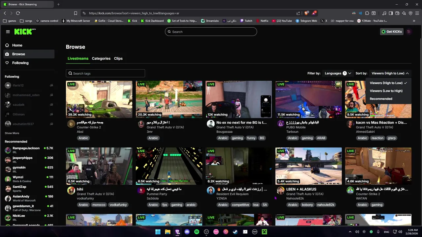The width and height of the screenshot is (422, 237).
Task: Collapse the Sort by dropdown
Action: (x=390, y=73)
